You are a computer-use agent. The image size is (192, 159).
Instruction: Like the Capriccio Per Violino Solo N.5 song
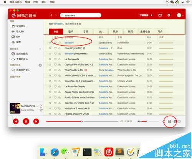[x=55, y=65]
